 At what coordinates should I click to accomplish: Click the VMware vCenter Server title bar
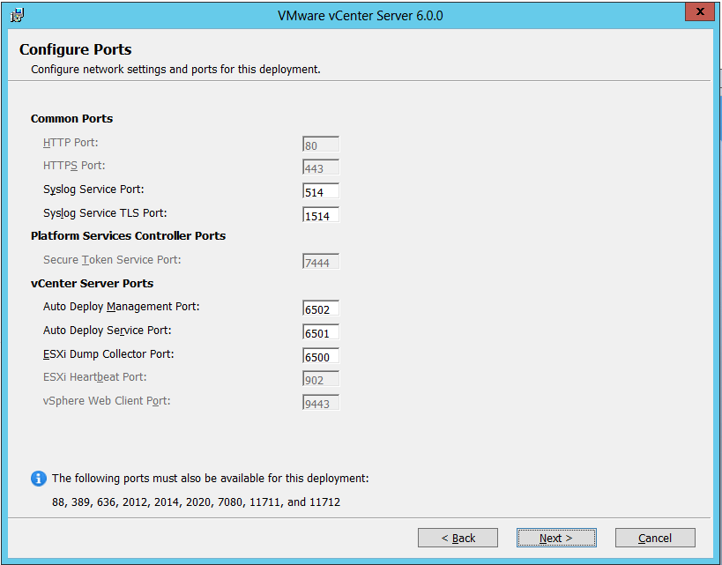(360, 15)
